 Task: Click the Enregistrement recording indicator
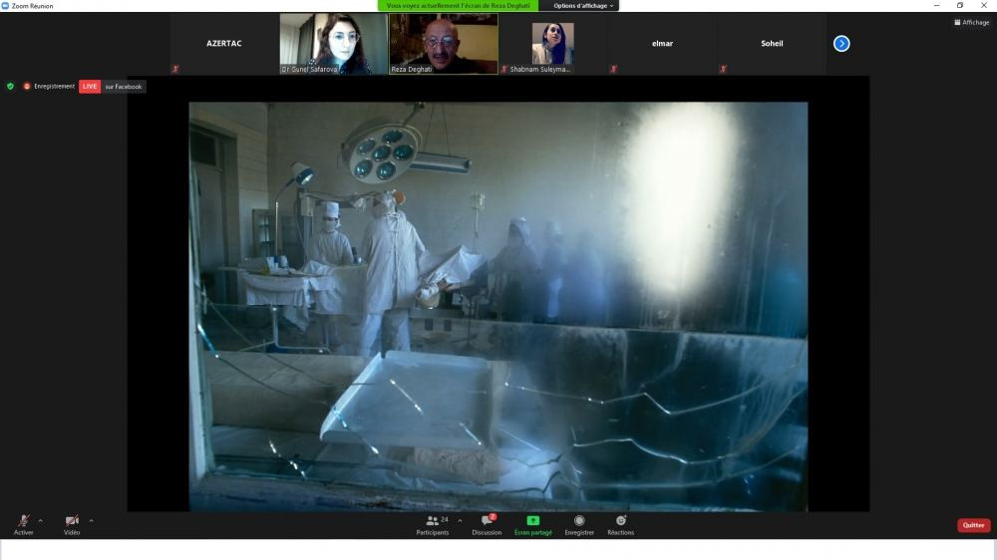tap(49, 87)
